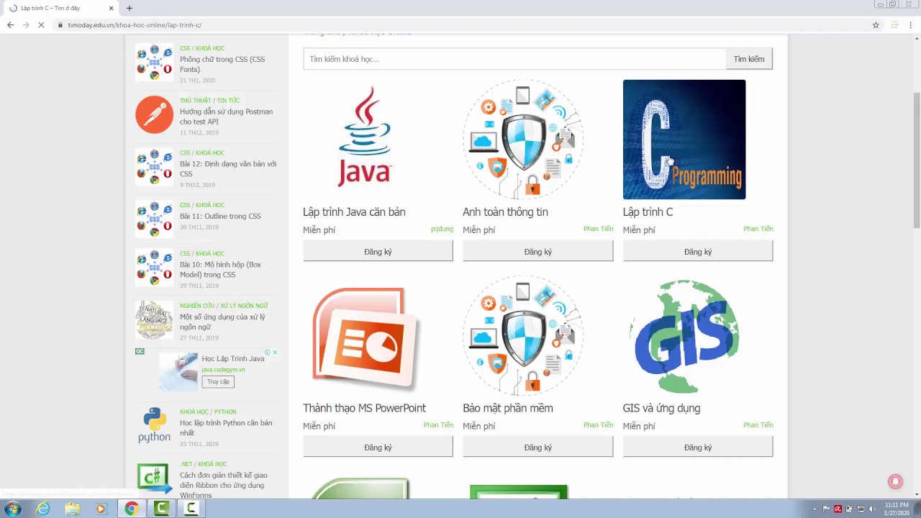
Task: Open sidebar post 'Phông chữ trong CSS (CSS Fonts)'
Action: (x=222, y=64)
